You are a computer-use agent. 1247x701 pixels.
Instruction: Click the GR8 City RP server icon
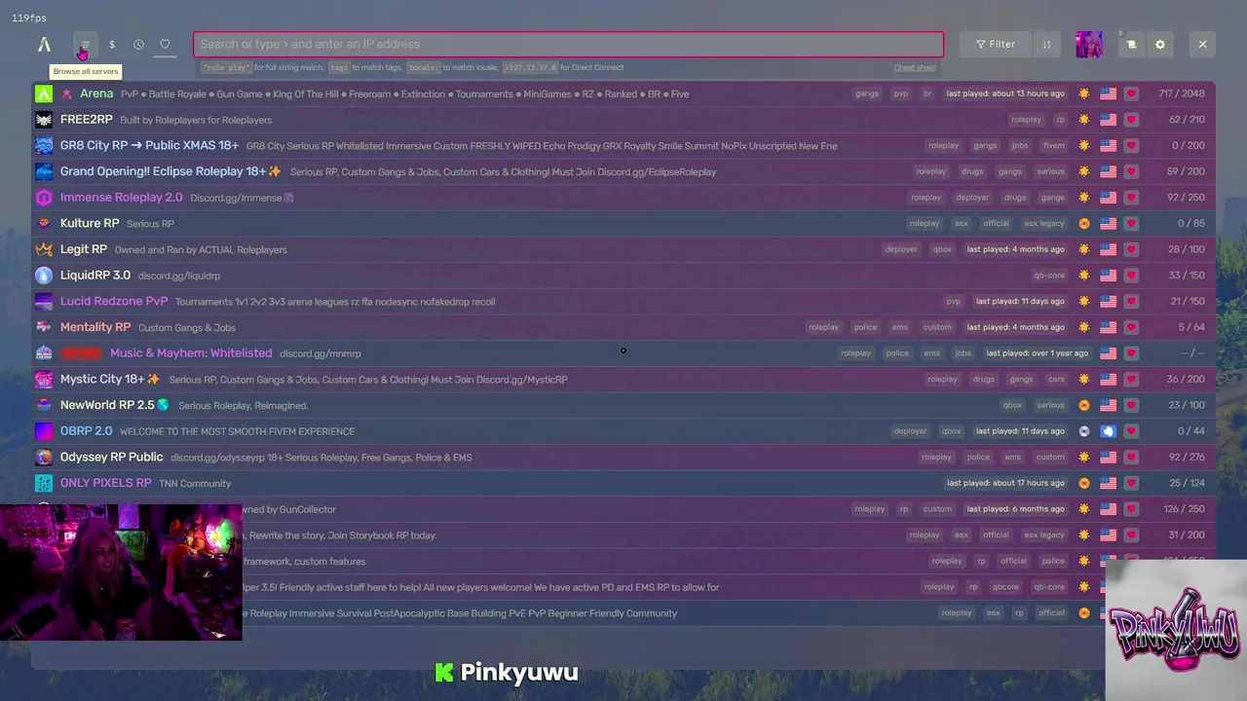pyautogui.click(x=44, y=146)
